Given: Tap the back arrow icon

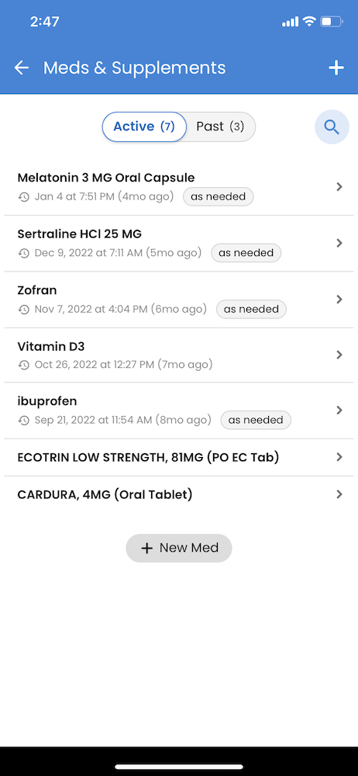Looking at the screenshot, I should 22,68.
